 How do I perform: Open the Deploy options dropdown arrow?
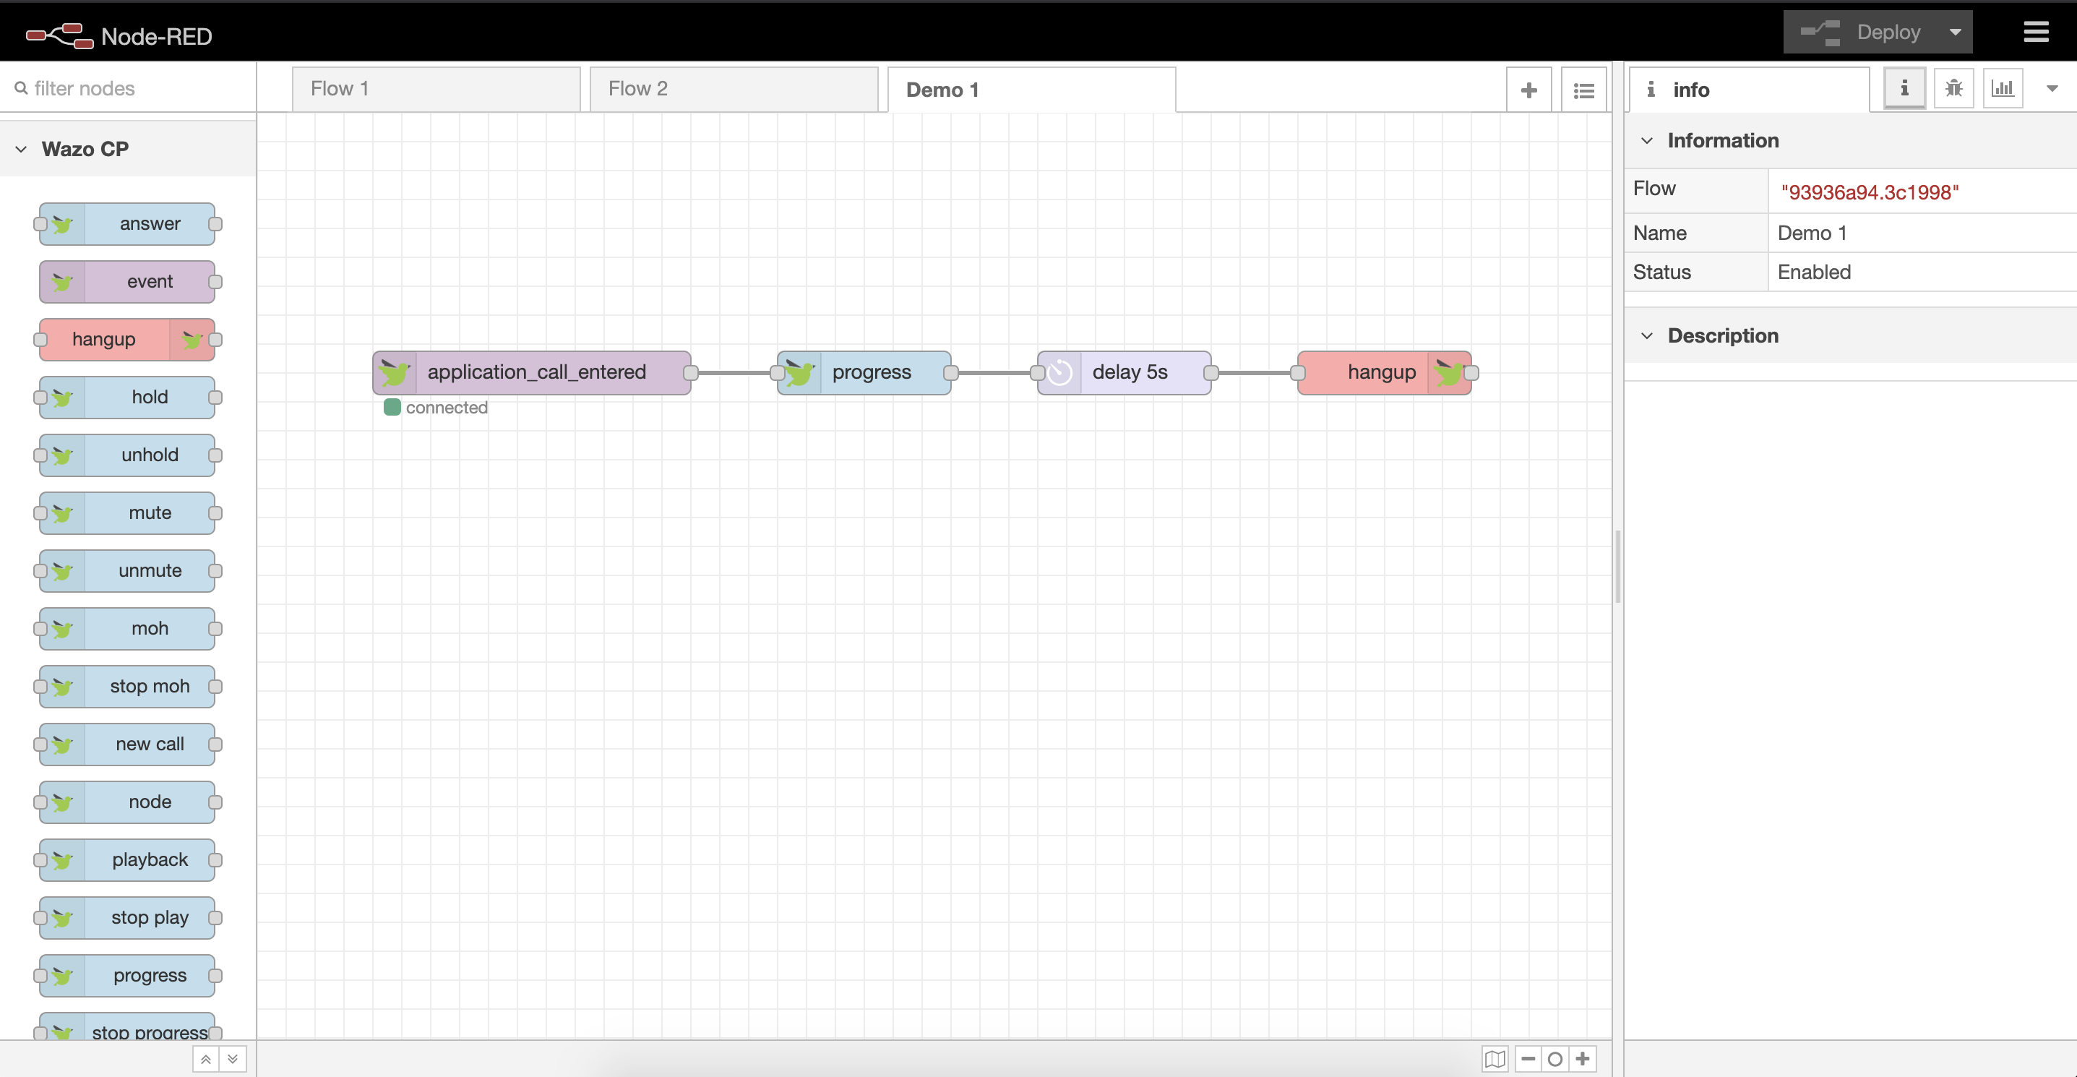click(x=1954, y=33)
